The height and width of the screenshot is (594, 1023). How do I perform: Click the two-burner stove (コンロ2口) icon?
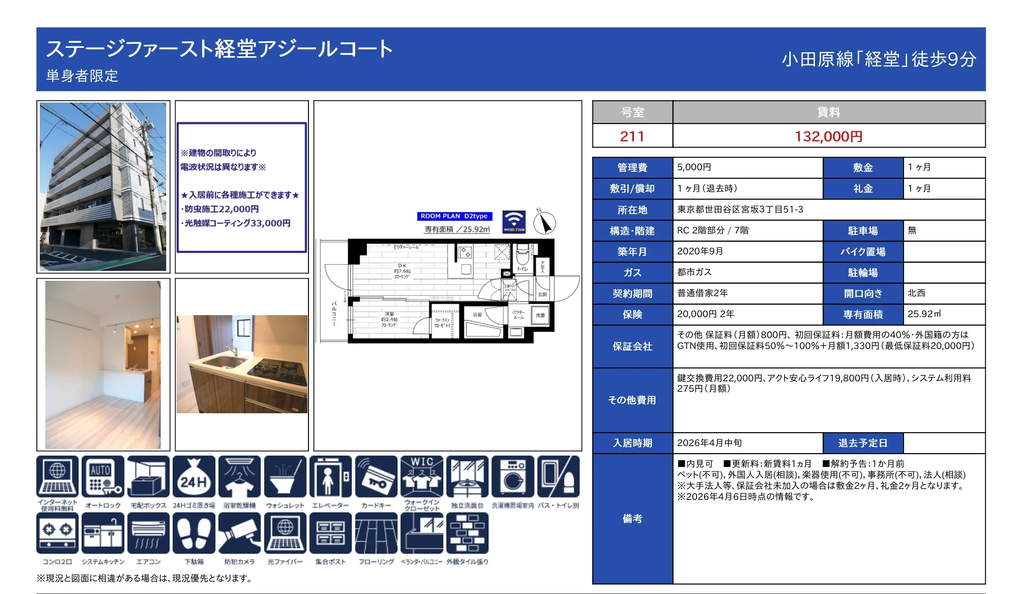tap(57, 533)
